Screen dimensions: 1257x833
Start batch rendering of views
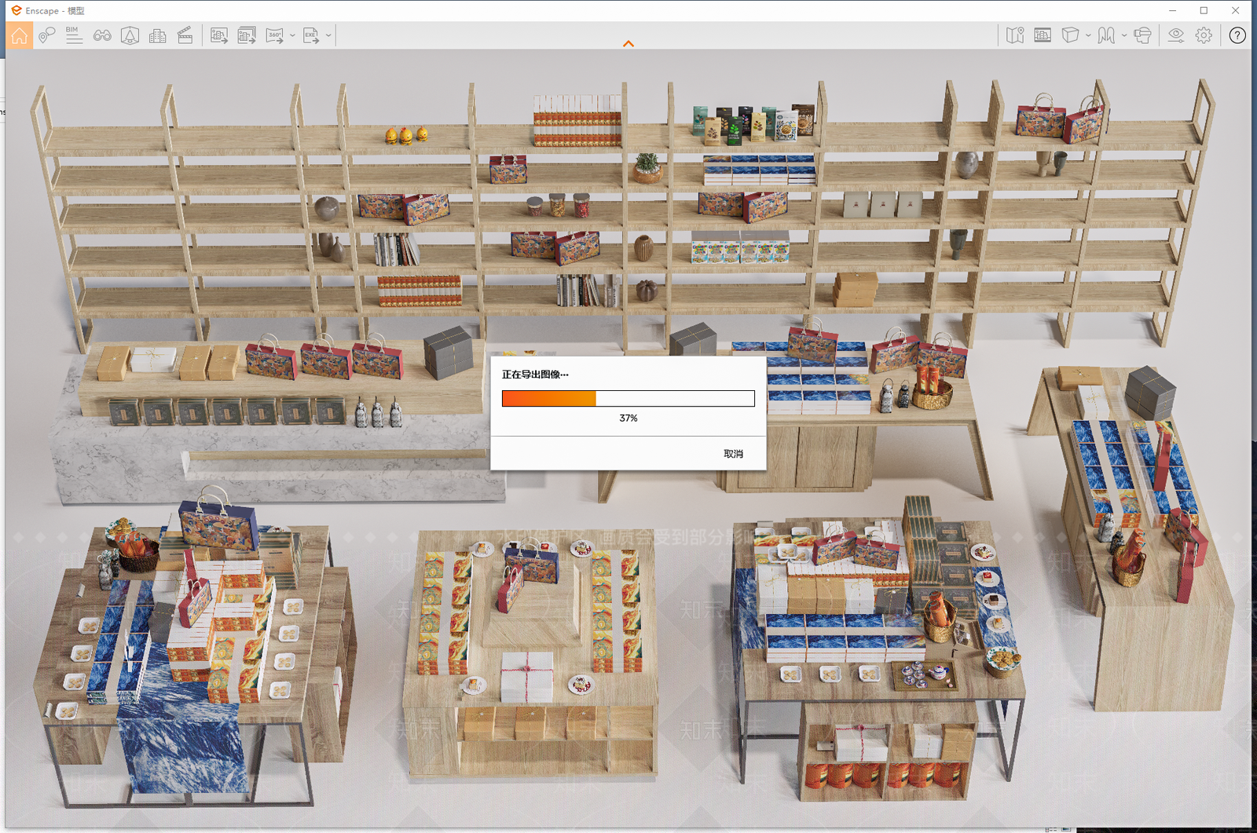[x=247, y=35]
